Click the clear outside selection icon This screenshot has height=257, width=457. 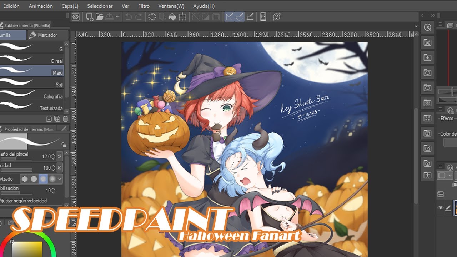pyautogui.click(x=162, y=17)
